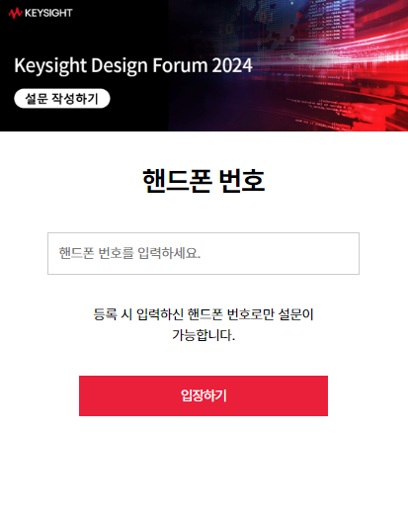Viewport: 408px width, 520px height.
Task: Focus the 핸드폰 번호를 입력하세요 input field
Action: pyautogui.click(x=204, y=254)
